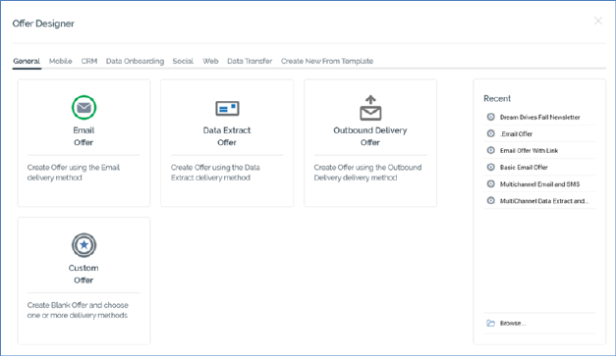Close the Offer Designer dialog

598,21
